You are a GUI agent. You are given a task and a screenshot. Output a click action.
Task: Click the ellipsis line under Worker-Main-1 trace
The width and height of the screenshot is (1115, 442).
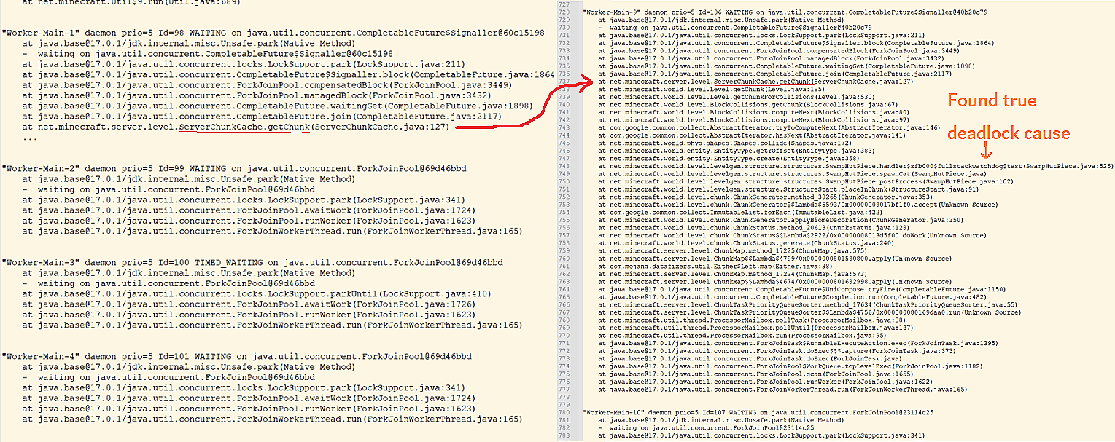coord(29,138)
